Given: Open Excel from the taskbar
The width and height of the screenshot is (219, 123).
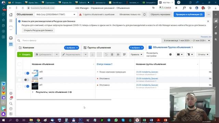Looking at the screenshot, I should (x=144, y=120).
